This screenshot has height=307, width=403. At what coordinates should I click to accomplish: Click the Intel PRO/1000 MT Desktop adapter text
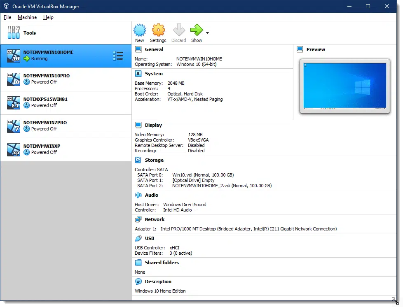[x=248, y=229]
